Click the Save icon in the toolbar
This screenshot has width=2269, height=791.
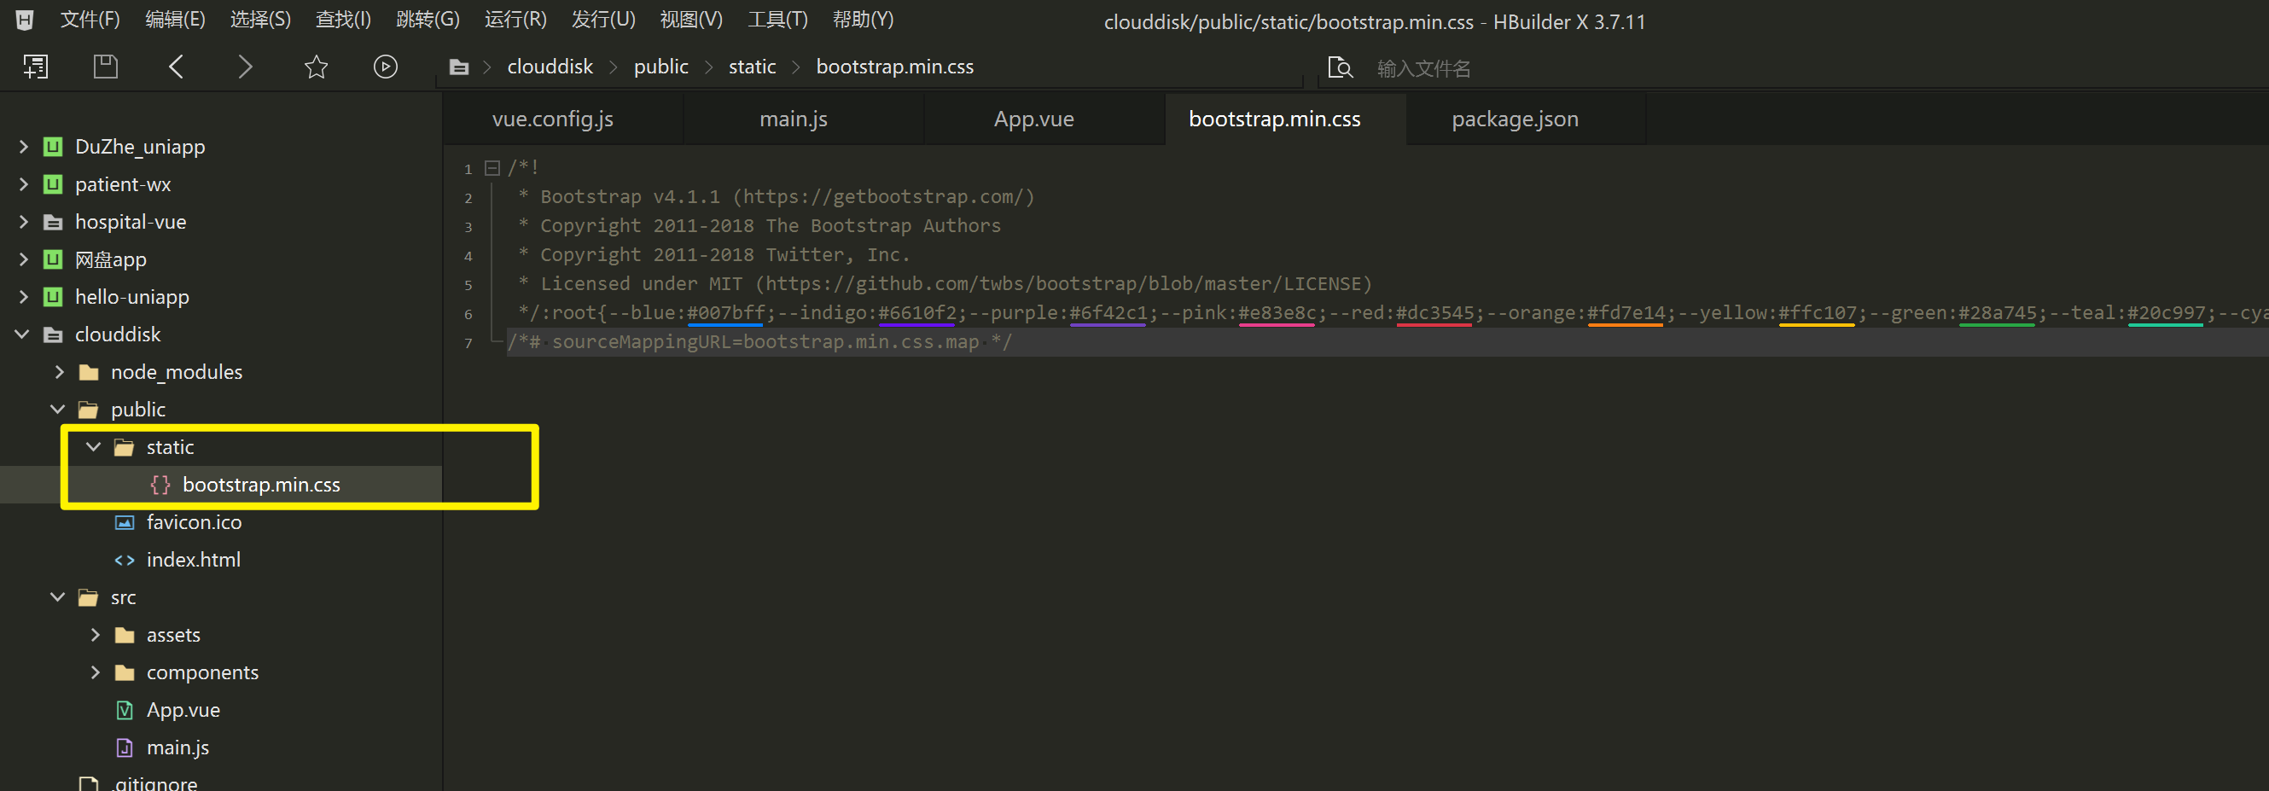tap(105, 66)
